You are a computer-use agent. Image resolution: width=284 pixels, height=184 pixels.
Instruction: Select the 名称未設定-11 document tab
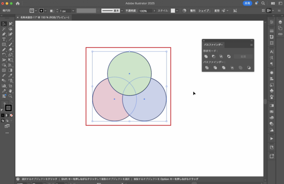44,17
